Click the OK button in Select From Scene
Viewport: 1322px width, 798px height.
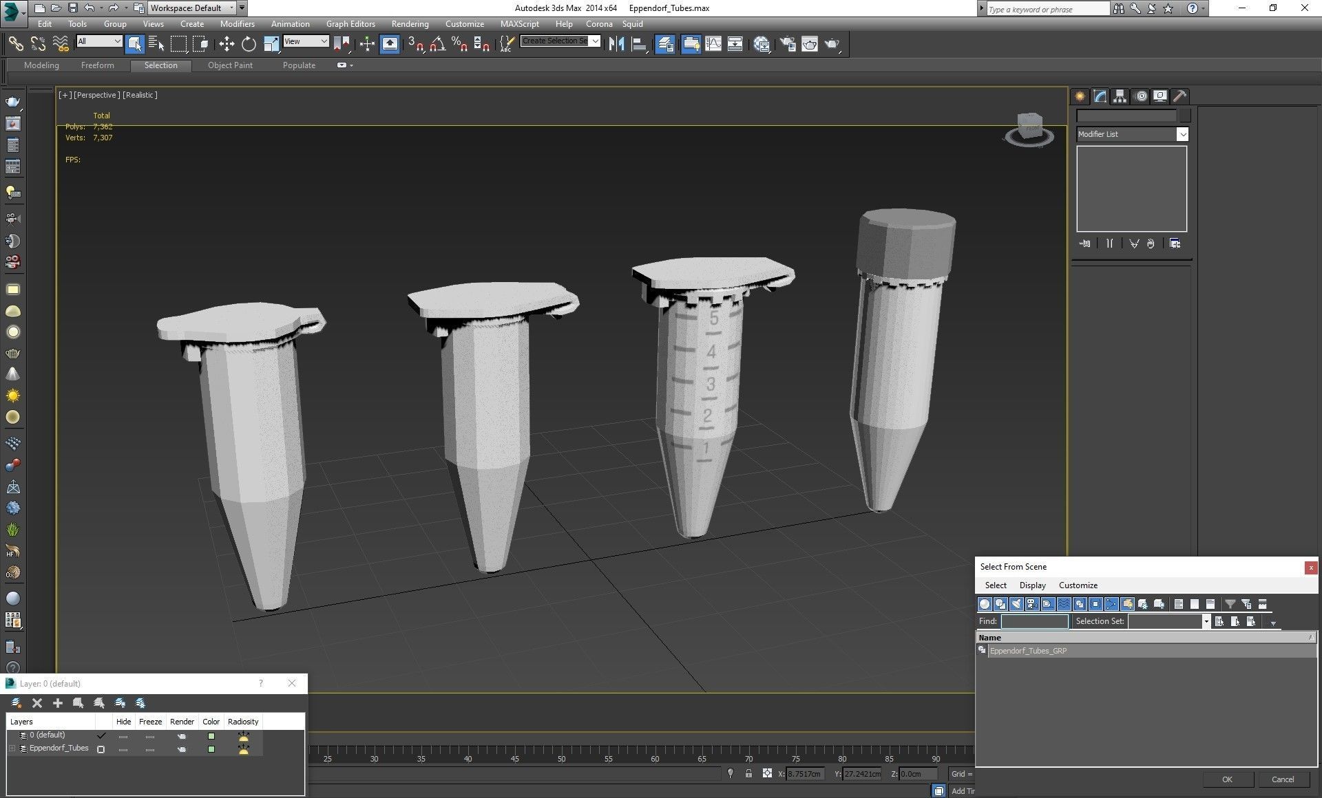coord(1227,779)
